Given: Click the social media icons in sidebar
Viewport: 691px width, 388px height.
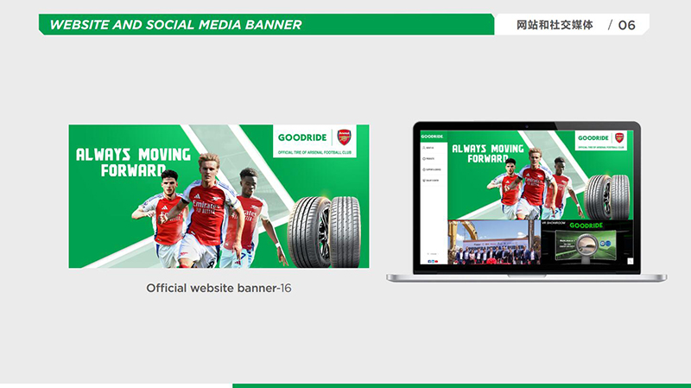Looking at the screenshot, I should 433,262.
